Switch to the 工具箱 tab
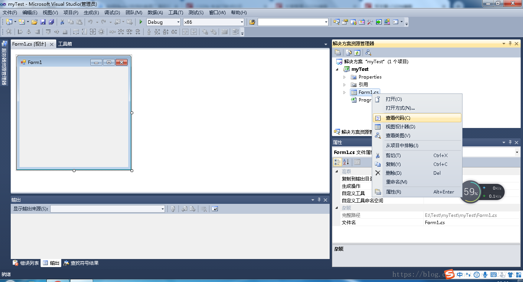The width and height of the screenshot is (523, 282). point(65,44)
